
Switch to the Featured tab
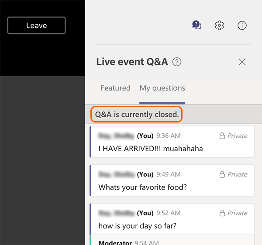(115, 88)
